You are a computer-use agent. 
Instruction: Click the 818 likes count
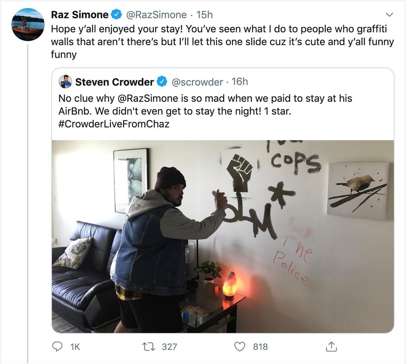(x=261, y=347)
